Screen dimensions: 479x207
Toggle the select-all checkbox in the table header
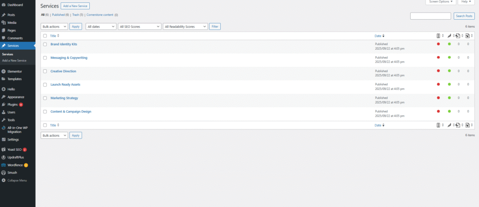coord(45,36)
